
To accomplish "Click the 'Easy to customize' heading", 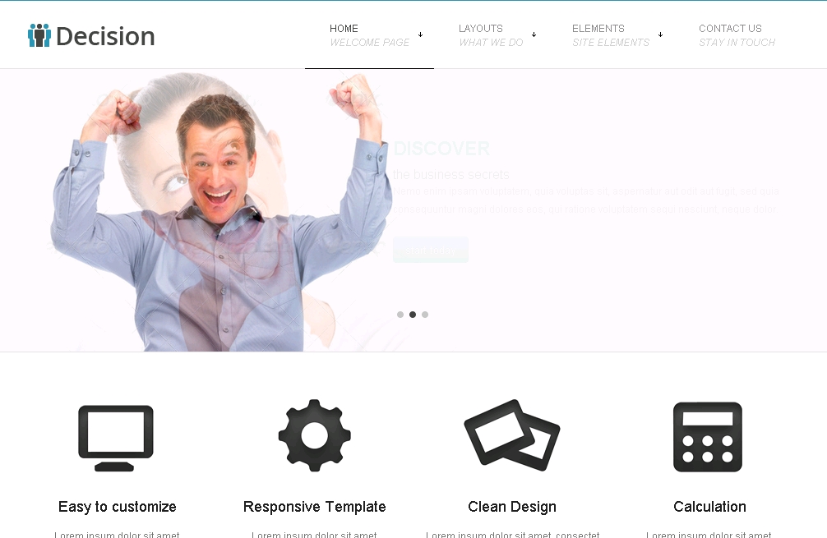I will [x=118, y=507].
